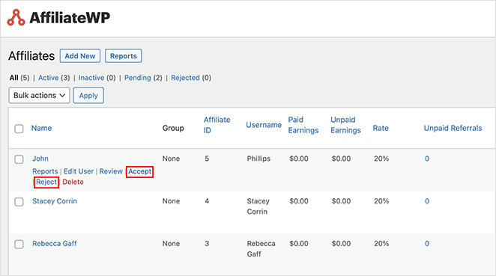The height and width of the screenshot is (276, 496).
Task: Open the Bulk actions dropdown
Action: point(39,96)
